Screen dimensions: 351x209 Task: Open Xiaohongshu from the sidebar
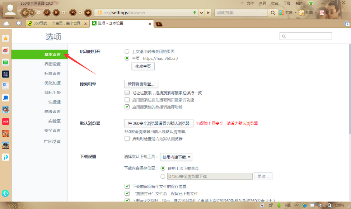(x=5, y=121)
